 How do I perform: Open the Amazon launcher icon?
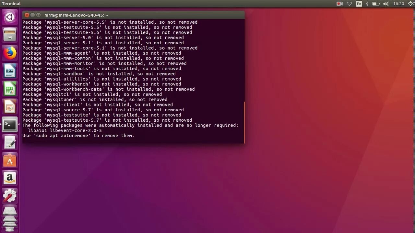[10, 178]
